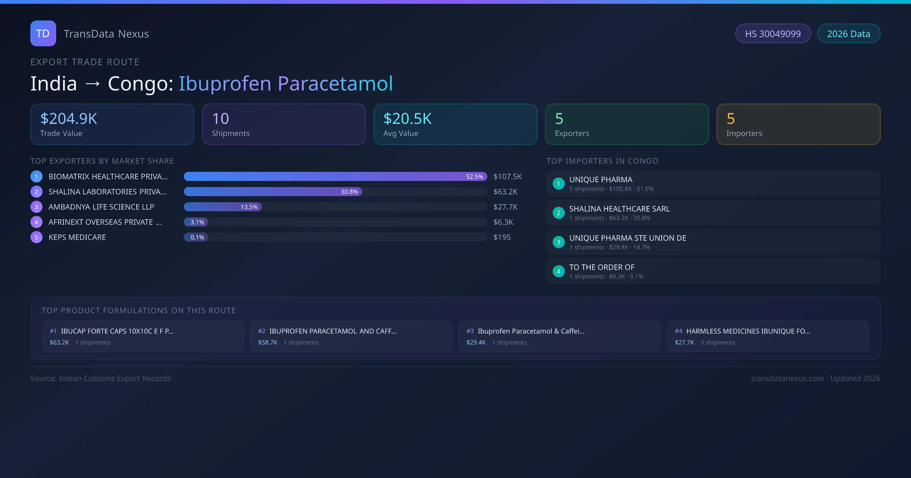This screenshot has width=911, height=478.
Task: Click the transdatanexus.com footer link
Action: [x=787, y=378]
